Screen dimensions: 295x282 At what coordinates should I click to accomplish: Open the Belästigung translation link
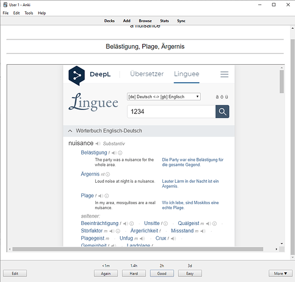coord(94,153)
